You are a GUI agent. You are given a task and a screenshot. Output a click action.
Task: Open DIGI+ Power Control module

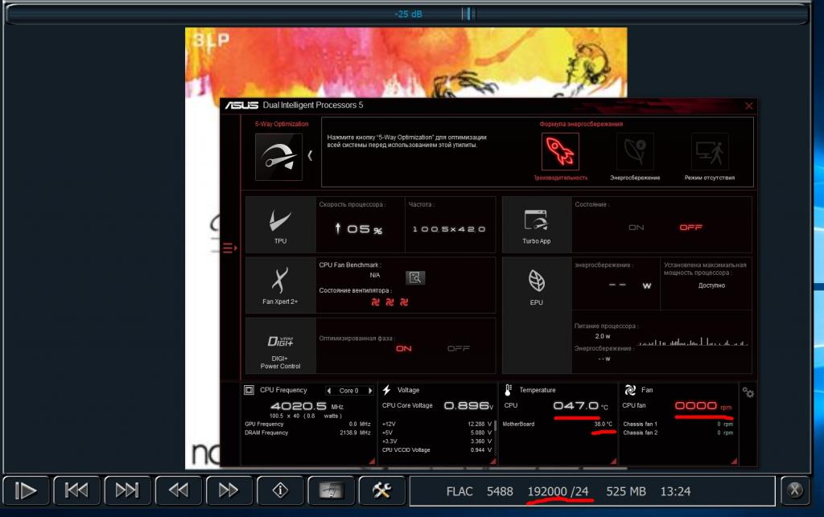point(281,346)
